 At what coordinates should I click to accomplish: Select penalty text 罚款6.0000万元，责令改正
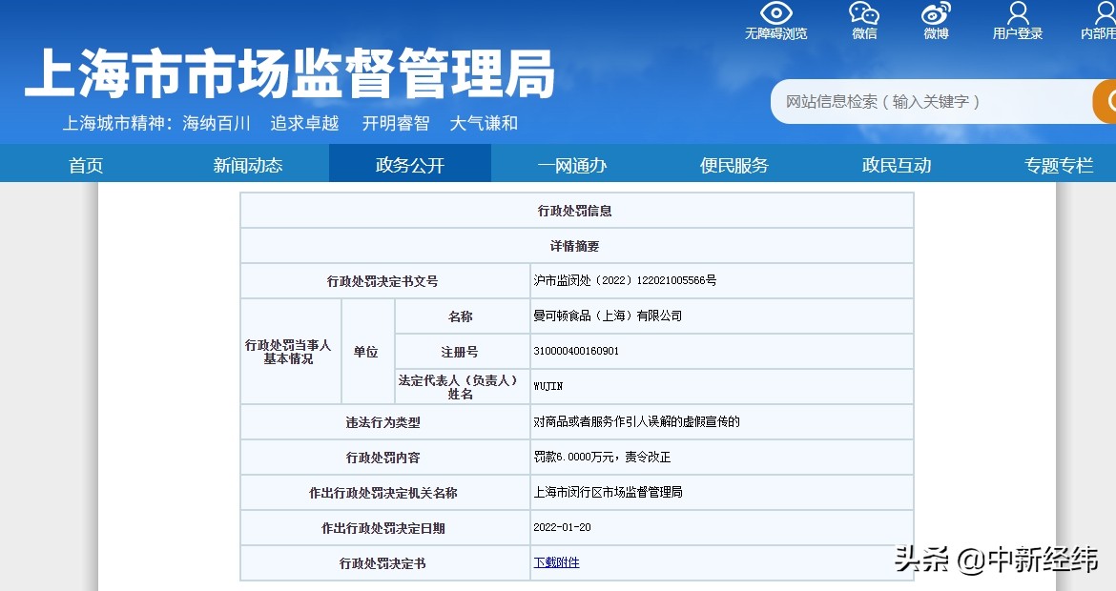[x=602, y=457]
